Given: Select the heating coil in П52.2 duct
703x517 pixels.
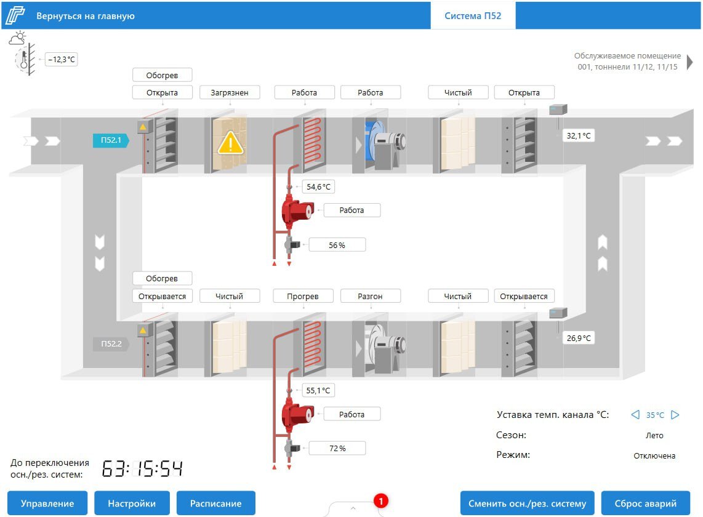Looking at the screenshot, I should [311, 346].
